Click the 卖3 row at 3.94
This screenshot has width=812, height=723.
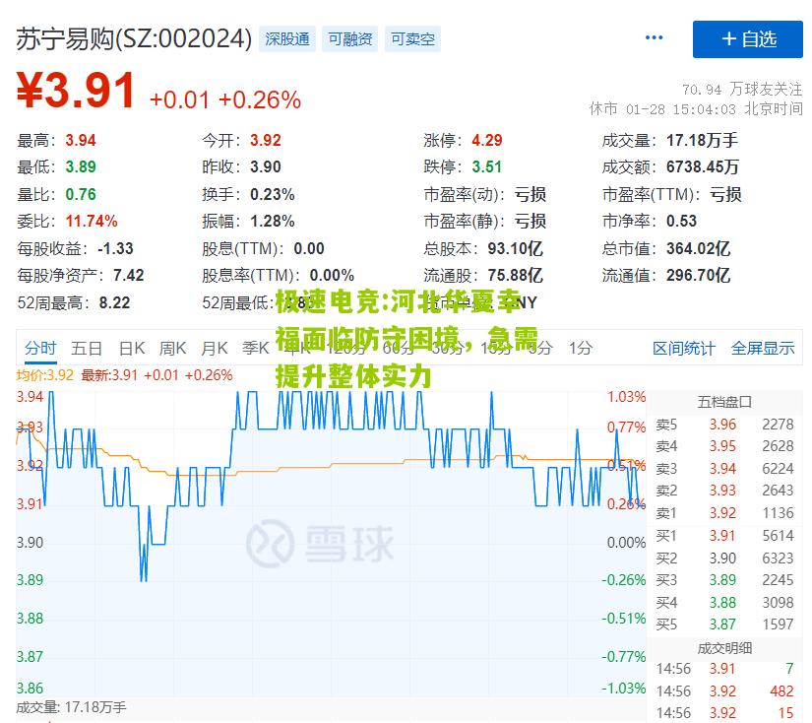click(724, 469)
